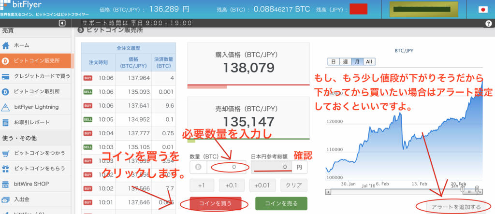
Task: Open クレジットカードで買う page
Action: click(x=35, y=76)
